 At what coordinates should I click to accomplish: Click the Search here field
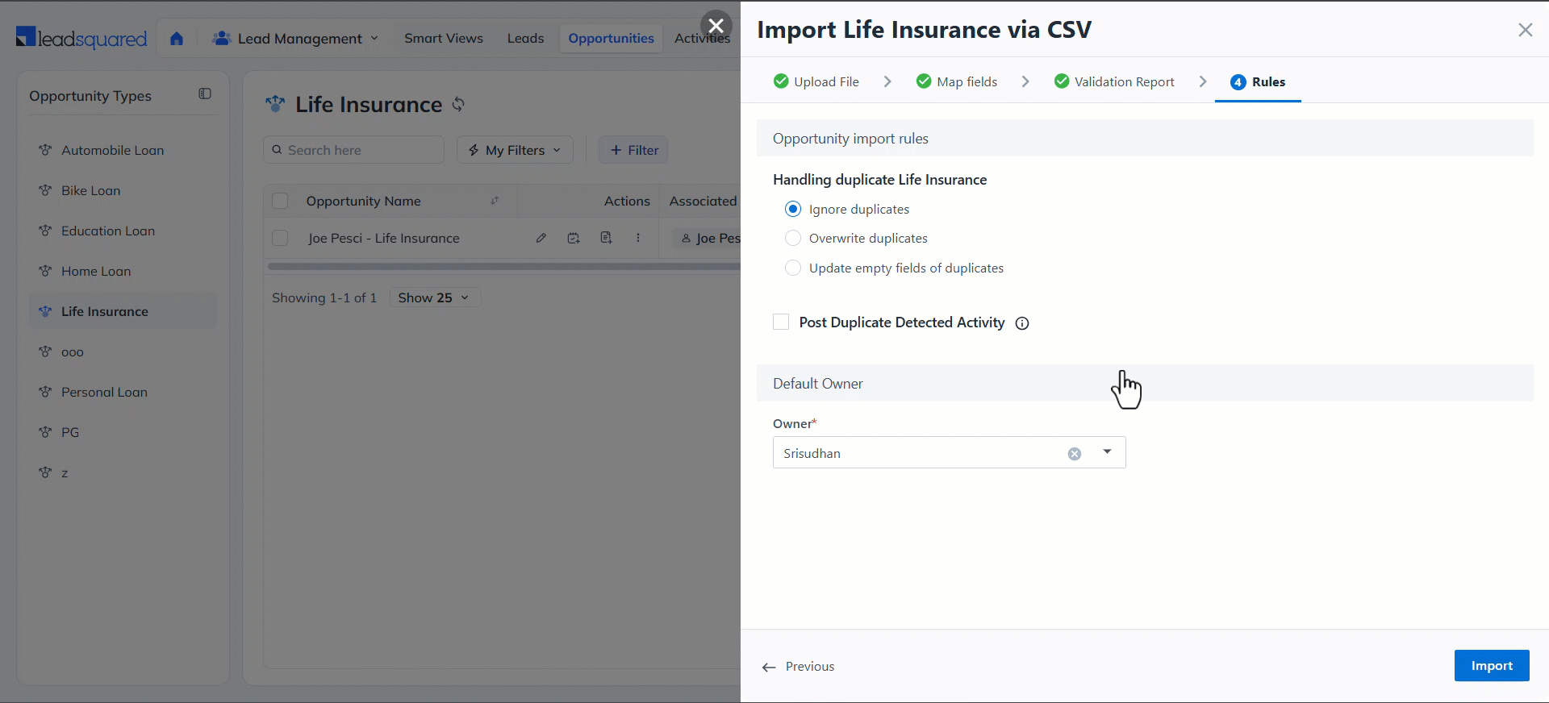click(354, 150)
